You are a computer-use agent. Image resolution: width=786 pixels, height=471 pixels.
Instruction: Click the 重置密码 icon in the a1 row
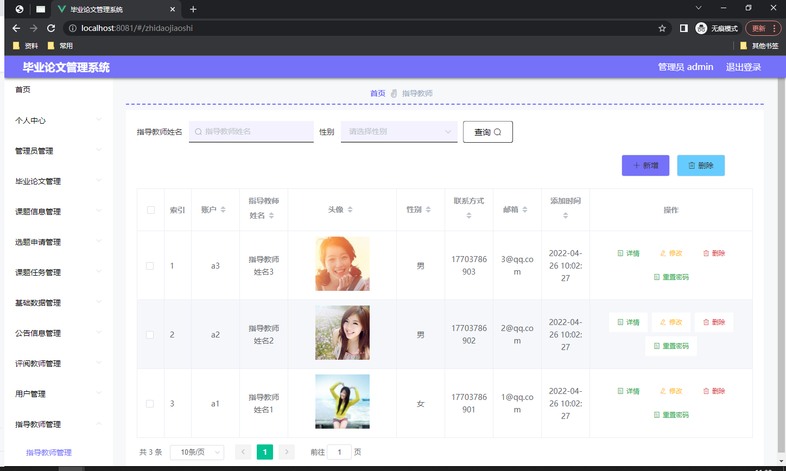[656, 415]
